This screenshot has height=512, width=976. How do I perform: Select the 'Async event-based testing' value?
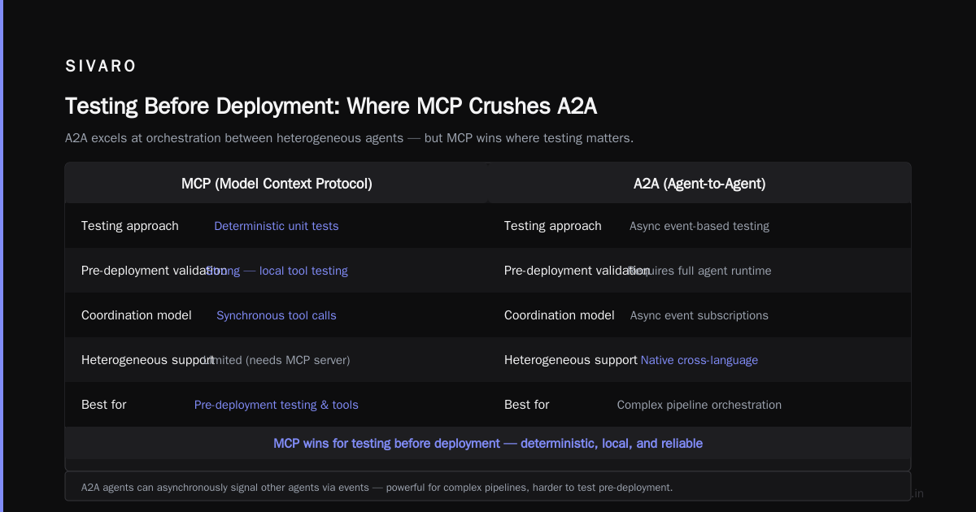[x=699, y=226]
